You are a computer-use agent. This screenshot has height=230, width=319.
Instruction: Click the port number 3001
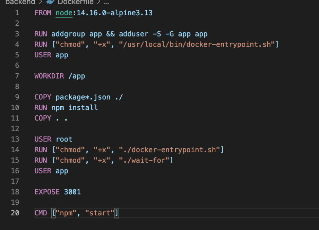pos(72,191)
